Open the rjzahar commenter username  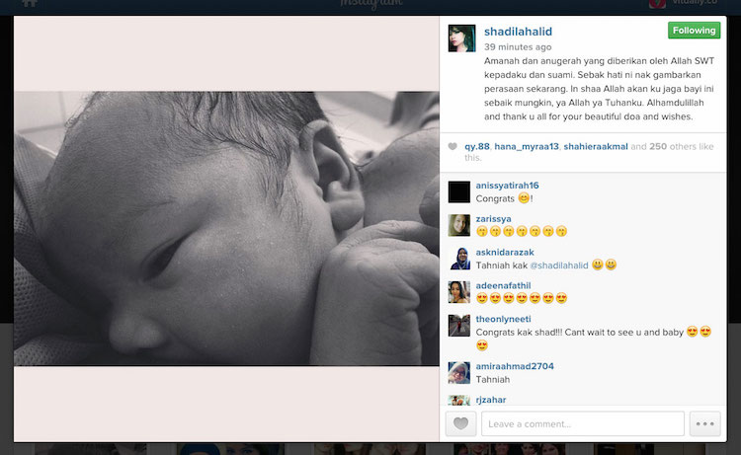pos(490,400)
